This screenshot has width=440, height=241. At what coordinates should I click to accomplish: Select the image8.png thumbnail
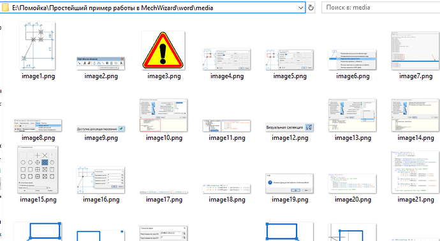38,125
